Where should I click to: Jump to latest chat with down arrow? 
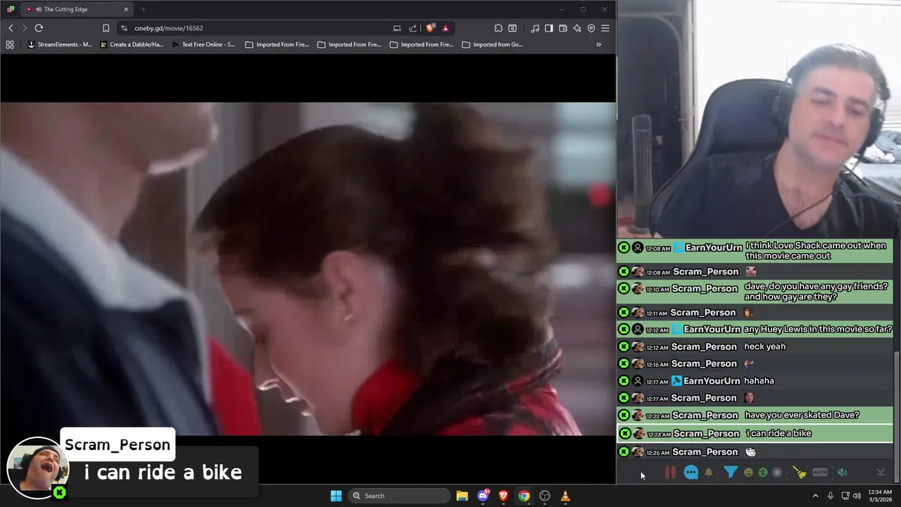pyautogui.click(x=880, y=472)
